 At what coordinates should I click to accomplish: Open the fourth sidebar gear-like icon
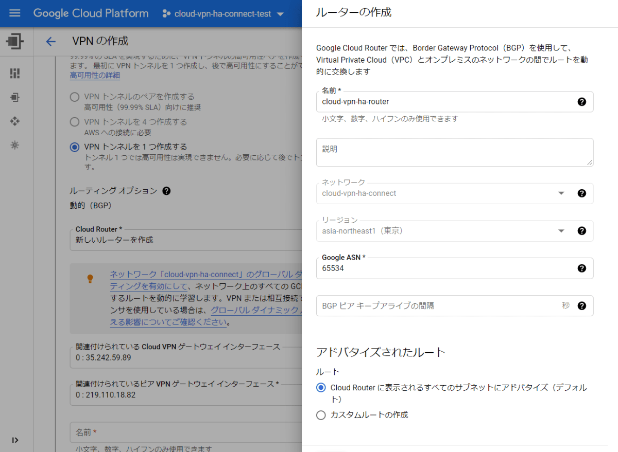(15, 145)
